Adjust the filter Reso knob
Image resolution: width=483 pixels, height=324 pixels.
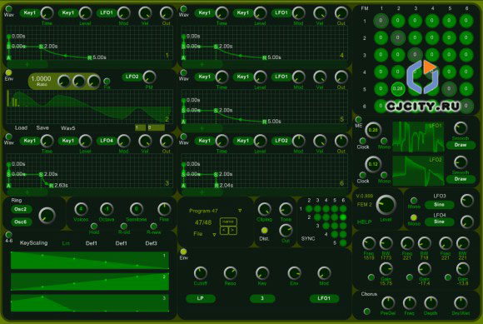230,273
